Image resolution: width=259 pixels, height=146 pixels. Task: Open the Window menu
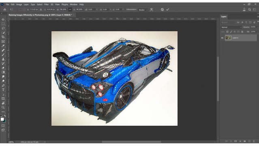click(x=74, y=4)
